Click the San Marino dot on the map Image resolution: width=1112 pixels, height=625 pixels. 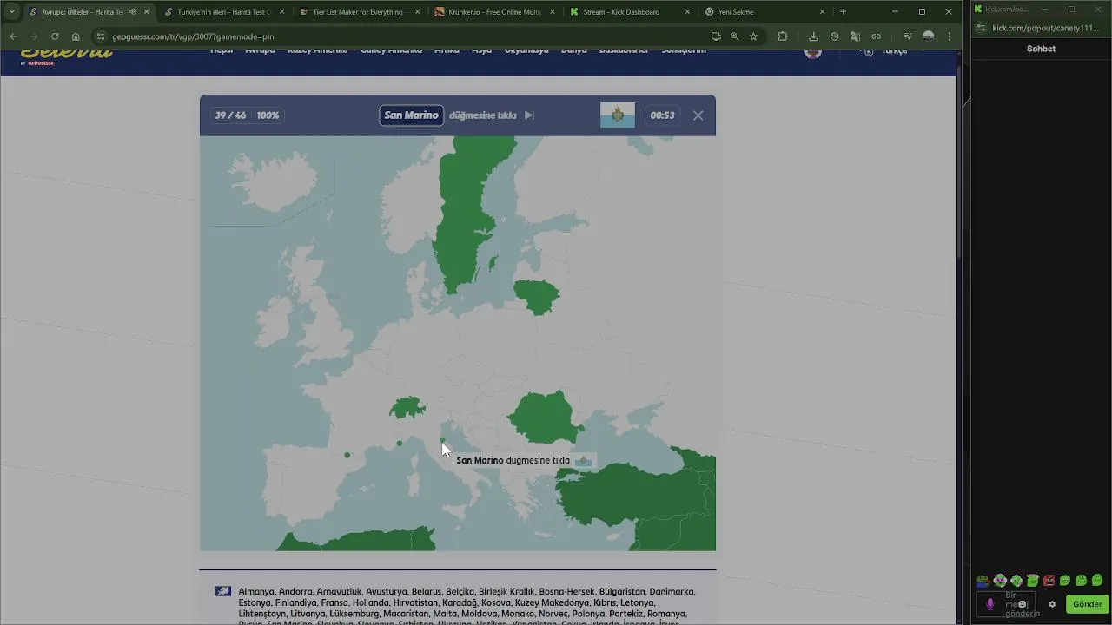(x=443, y=441)
